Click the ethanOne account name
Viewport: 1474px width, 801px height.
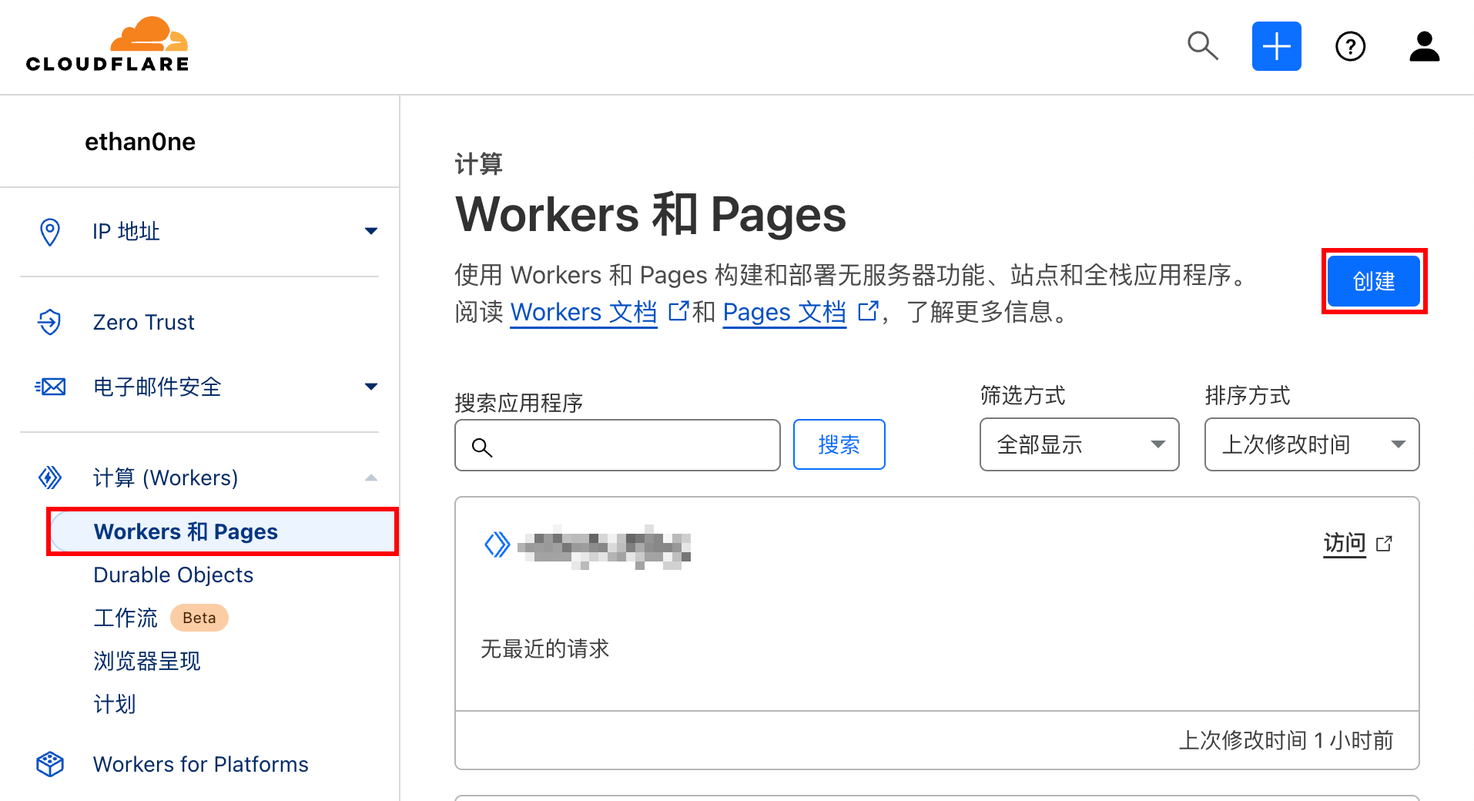pyautogui.click(x=140, y=142)
